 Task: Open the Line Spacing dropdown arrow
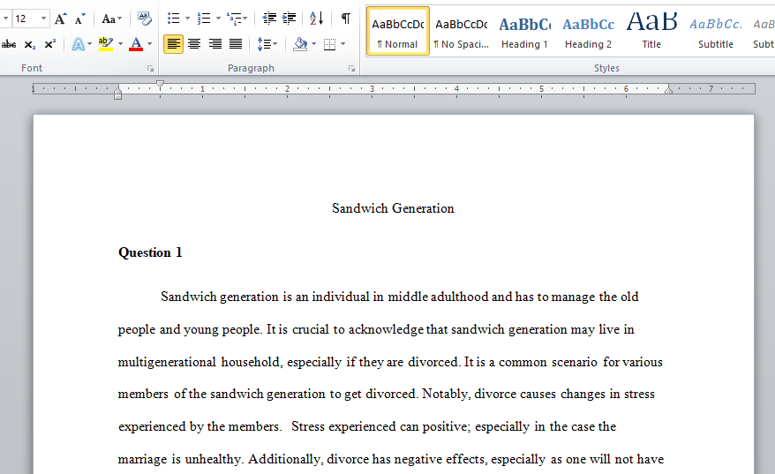click(275, 44)
